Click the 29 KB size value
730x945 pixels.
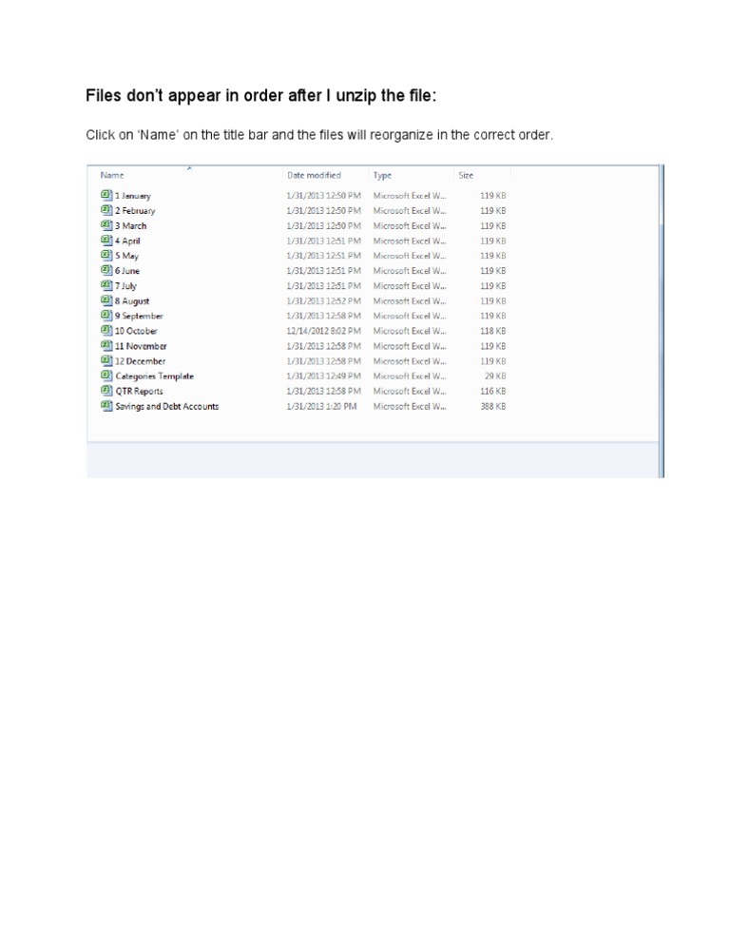point(495,376)
